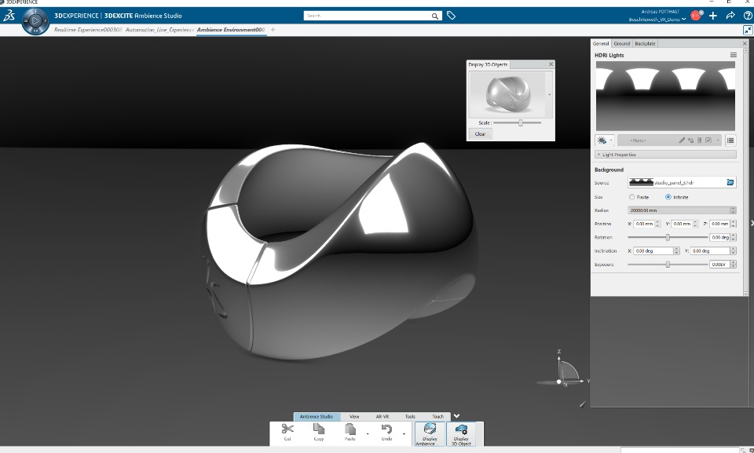
Task: Toggle Display Ambience command
Action: (430, 433)
